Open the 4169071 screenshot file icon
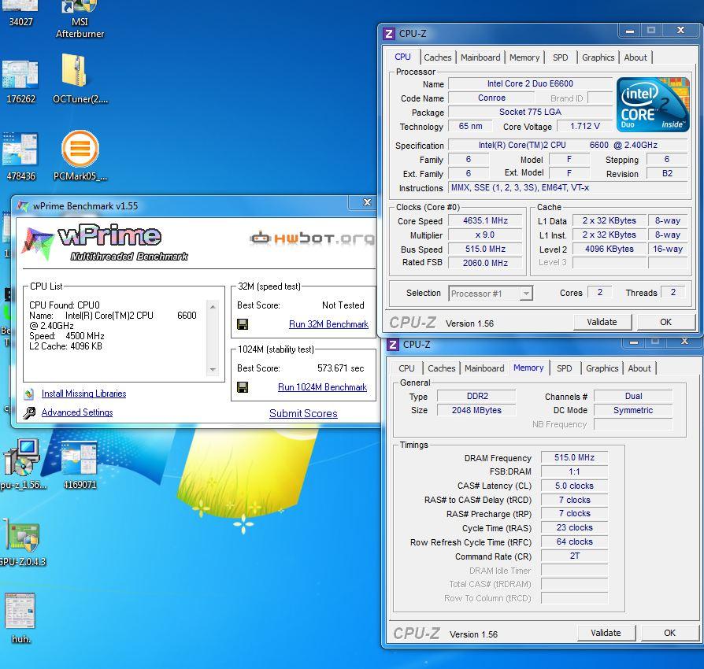This screenshot has width=704, height=669. [x=80, y=458]
